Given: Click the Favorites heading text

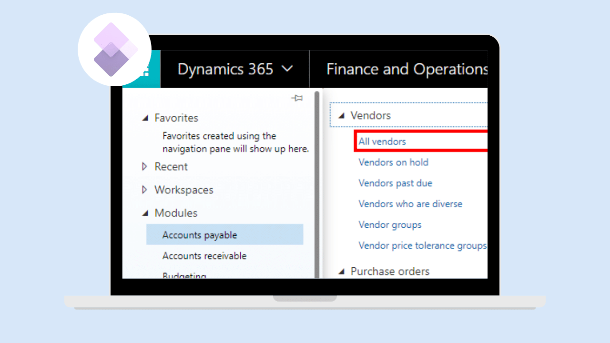Looking at the screenshot, I should (176, 118).
